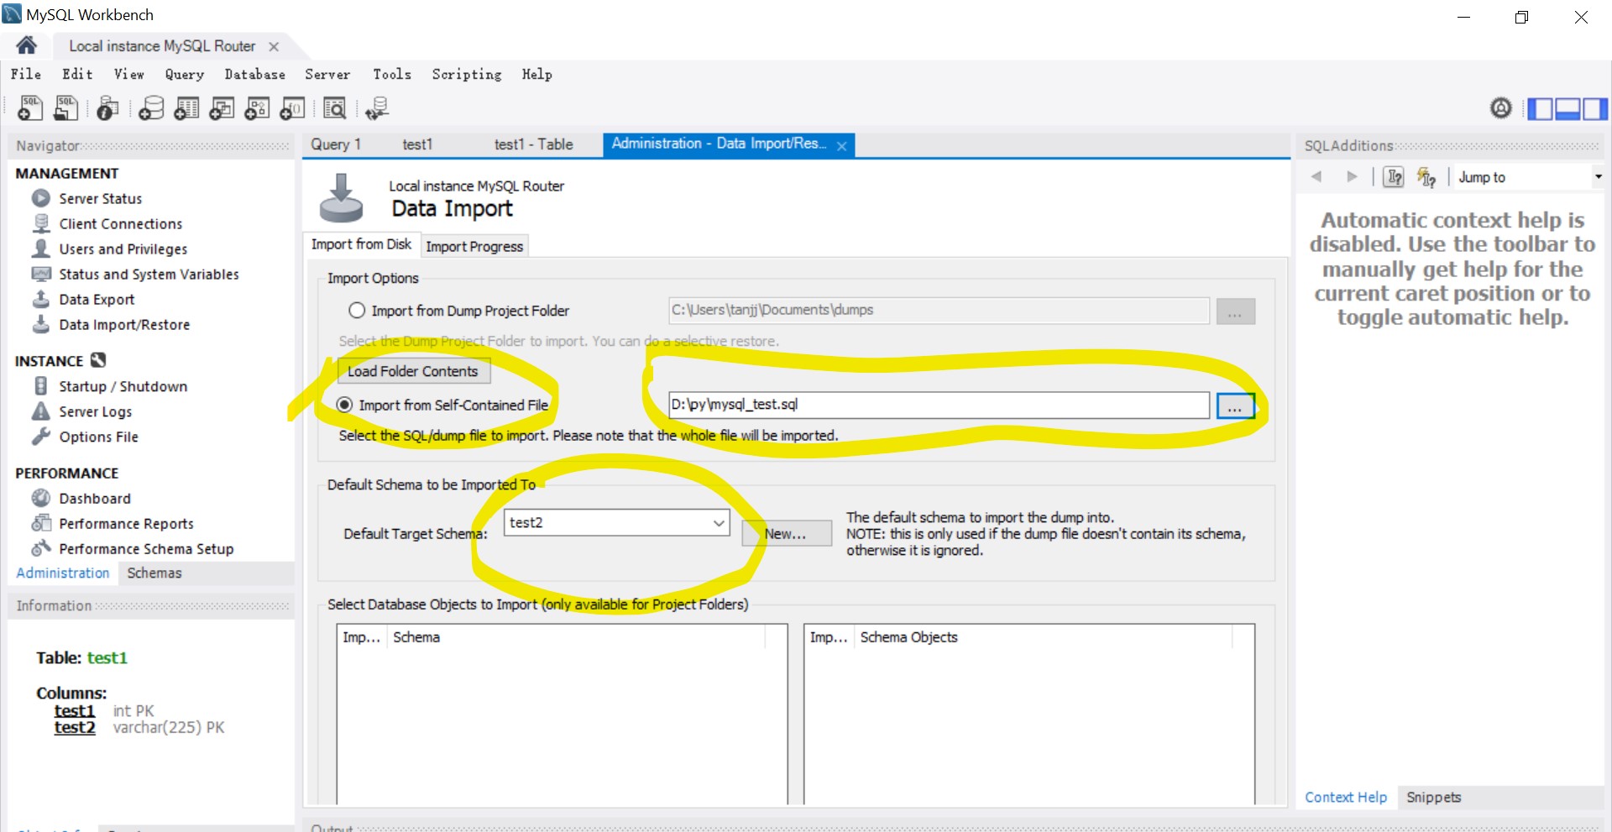Toggle the right sidebar panel icon
Screen dimensions: 1612x832
coord(1595,108)
